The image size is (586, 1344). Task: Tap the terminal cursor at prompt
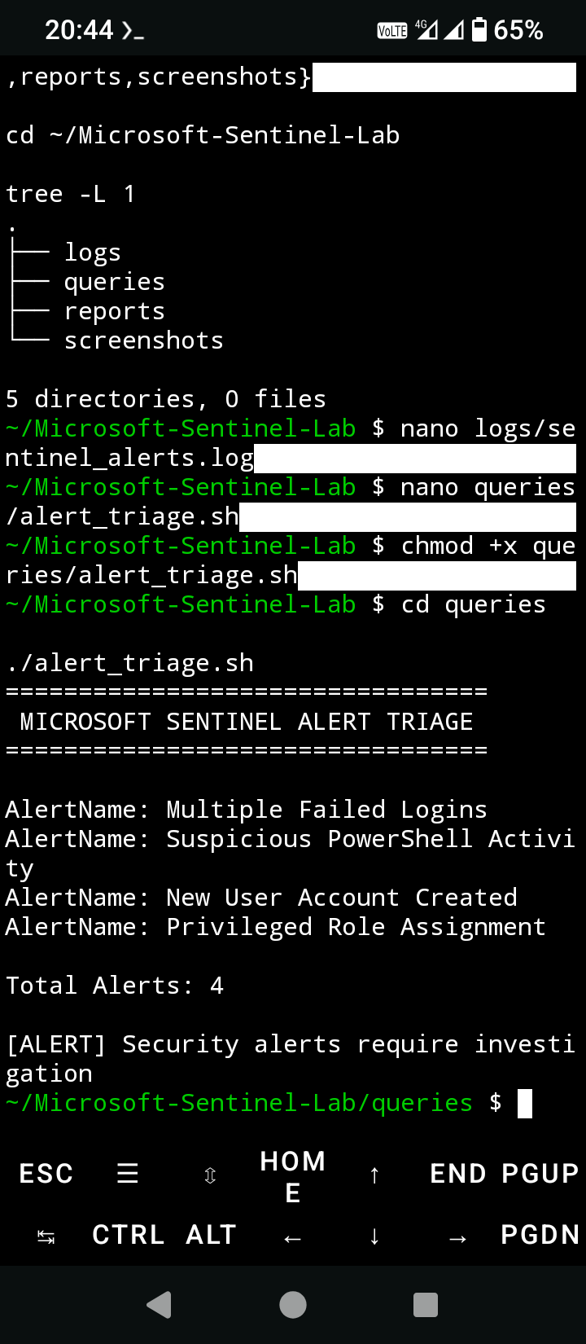click(525, 1104)
